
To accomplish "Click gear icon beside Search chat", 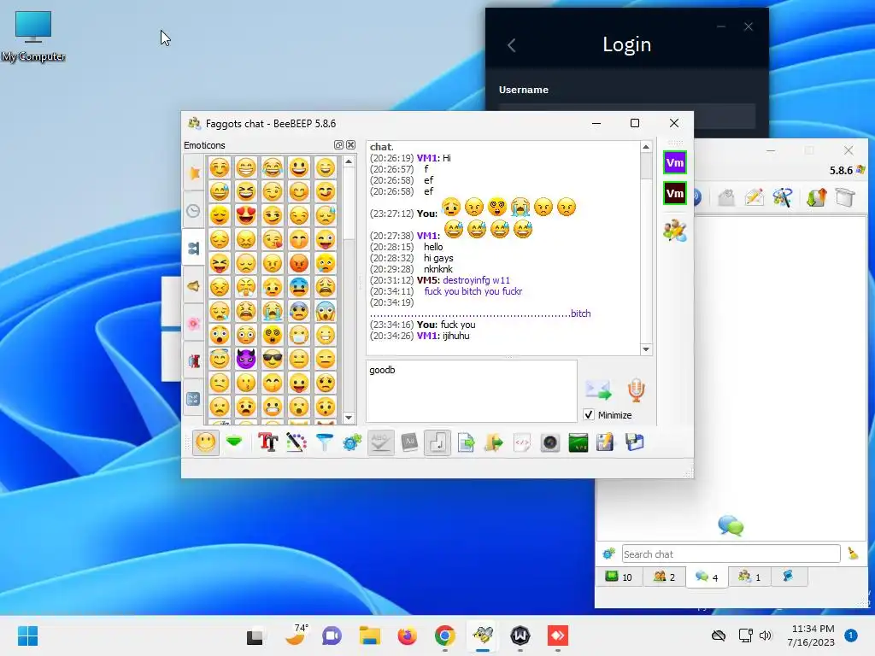I will [608, 553].
